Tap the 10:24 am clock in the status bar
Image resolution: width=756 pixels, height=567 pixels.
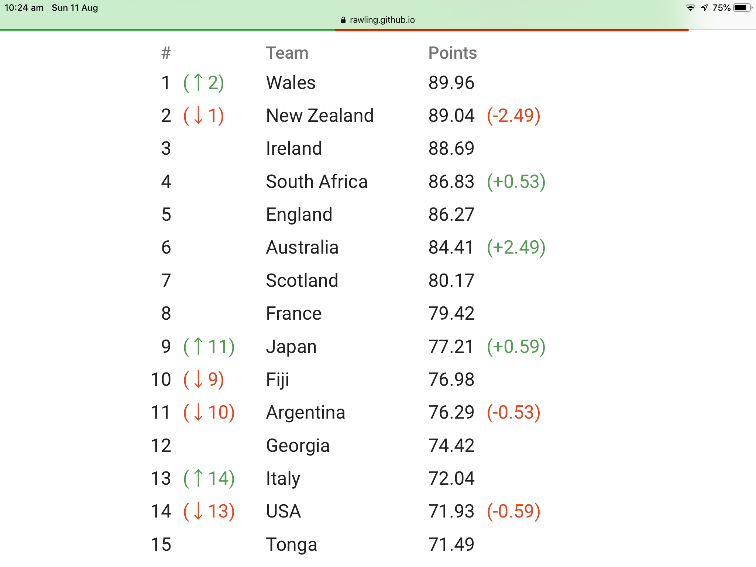(x=24, y=8)
